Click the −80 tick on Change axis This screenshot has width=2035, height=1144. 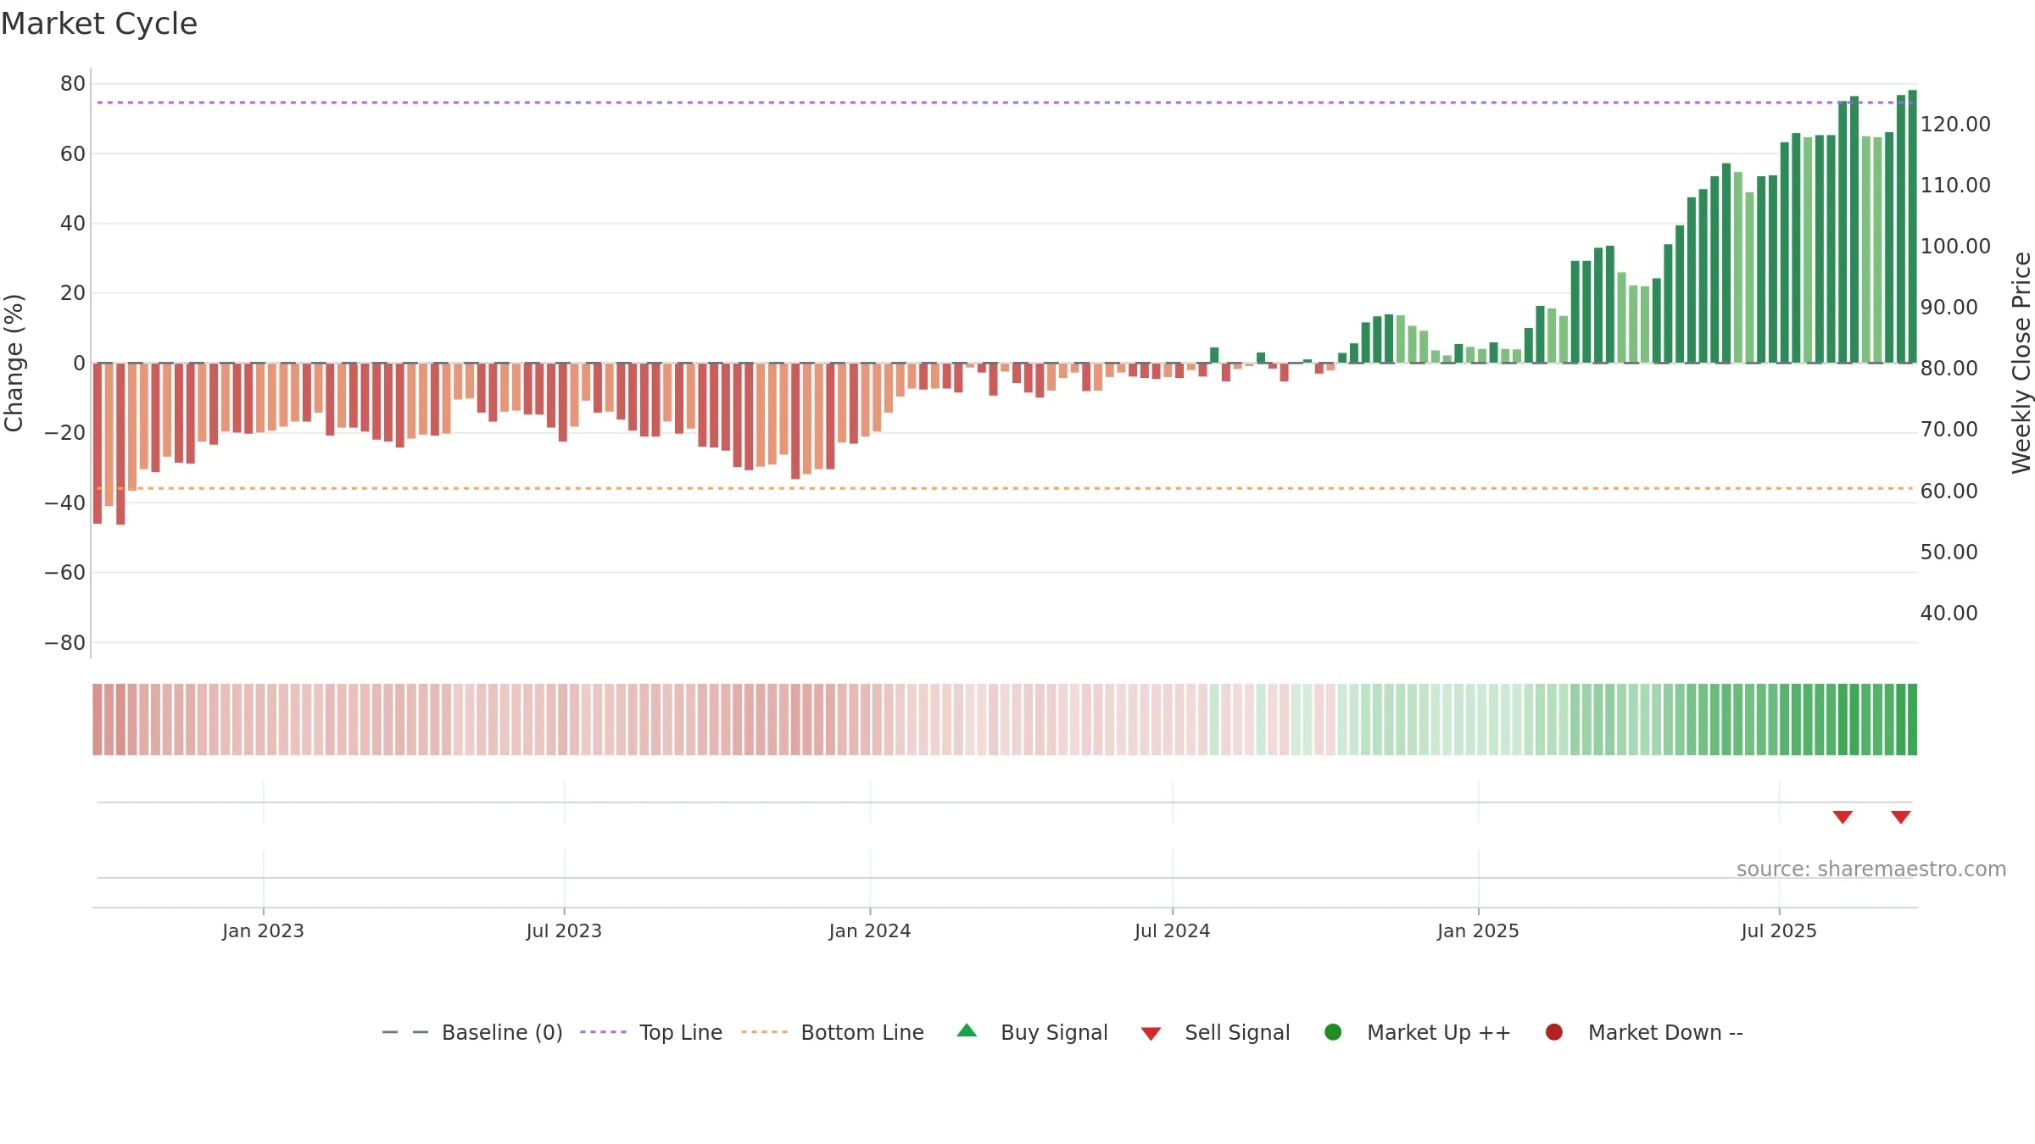(x=65, y=643)
